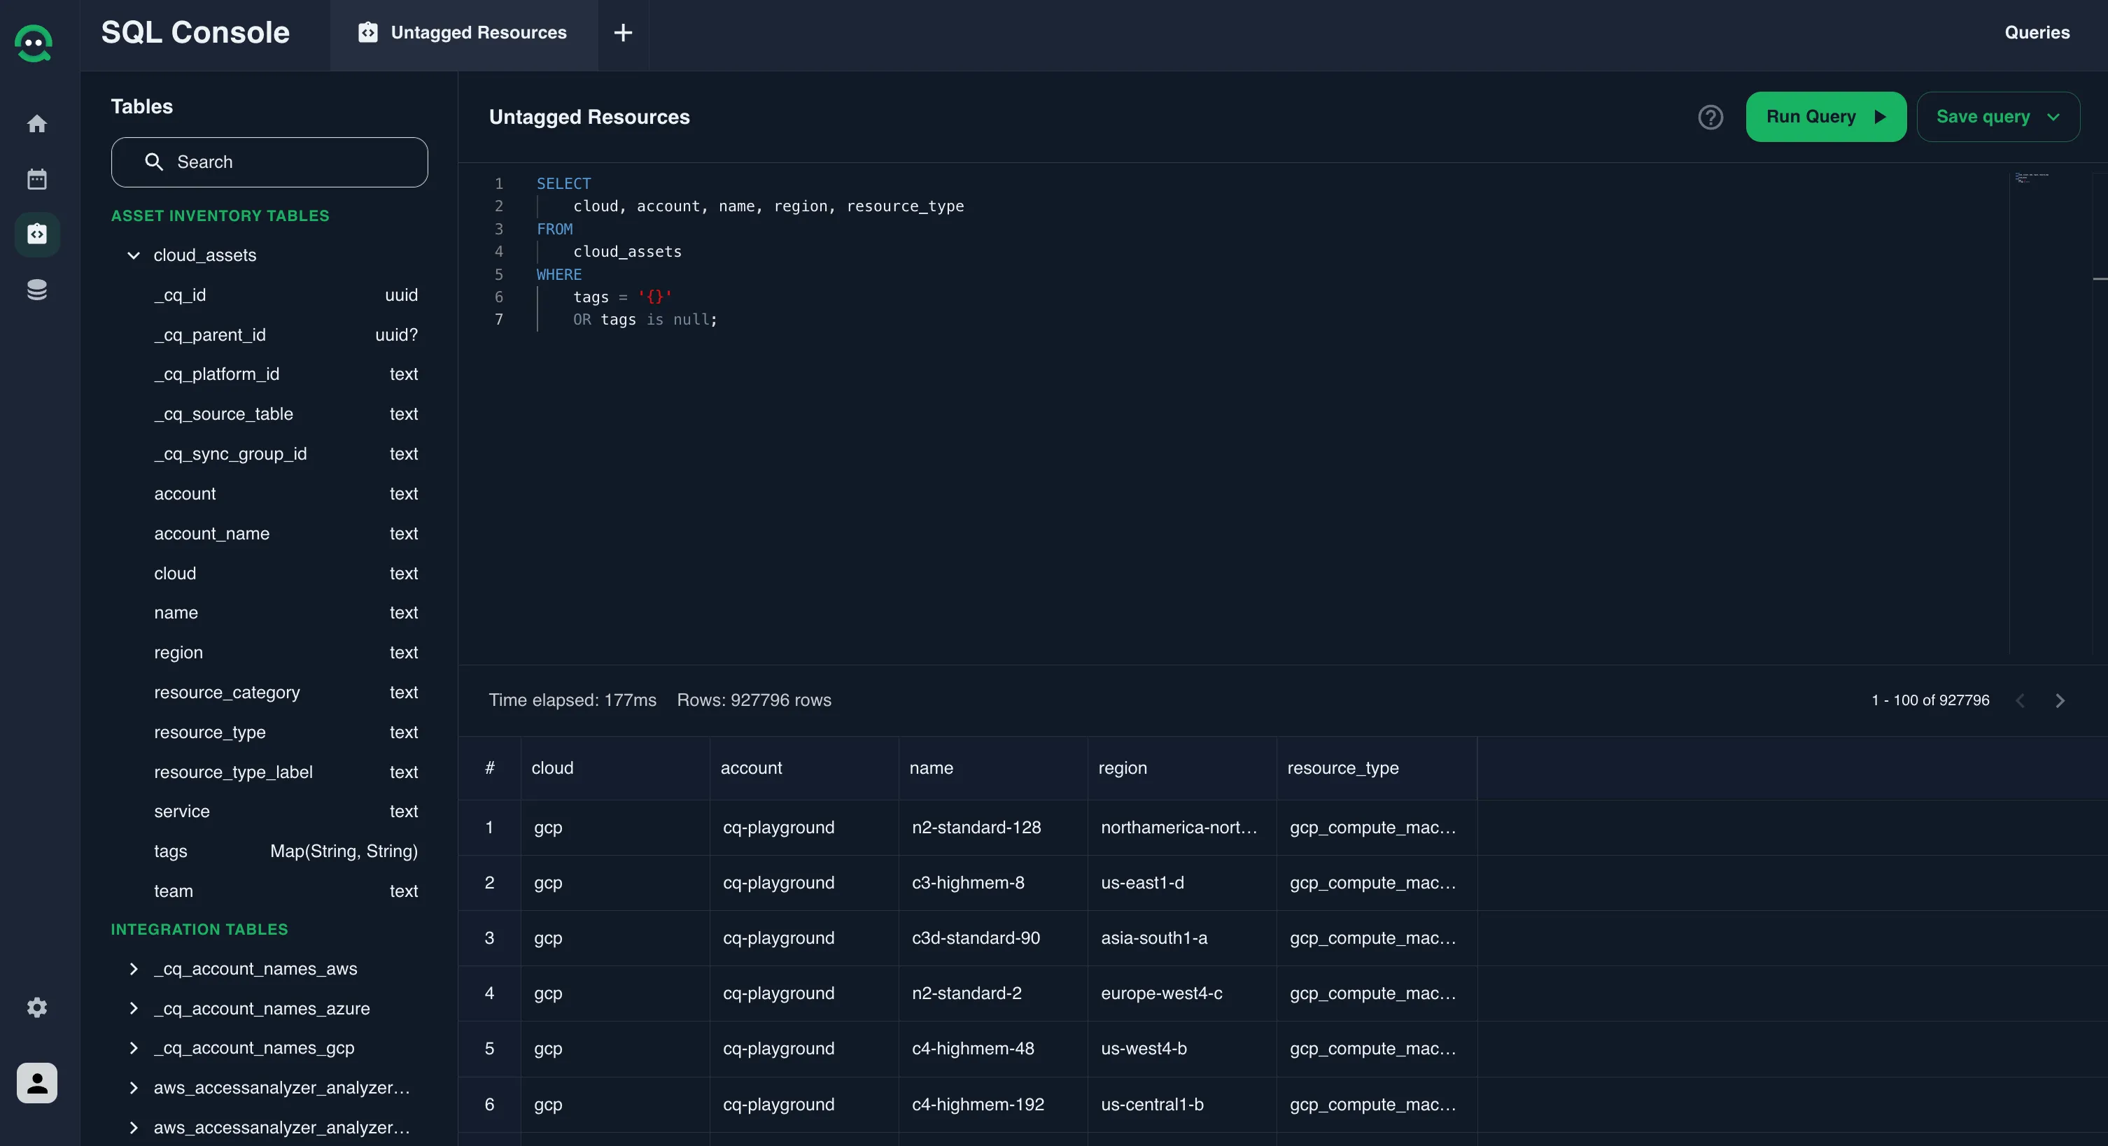This screenshot has width=2108, height=1146.
Task: Click the _cq_id column entry
Action: coord(286,295)
